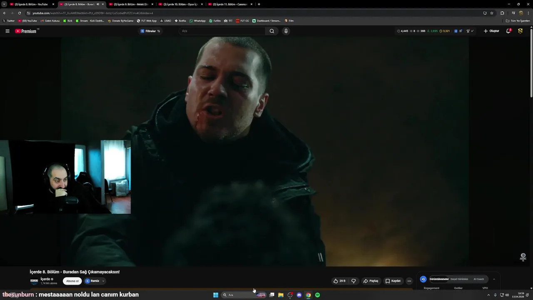Click the Windows taskbar search box

coord(244,295)
